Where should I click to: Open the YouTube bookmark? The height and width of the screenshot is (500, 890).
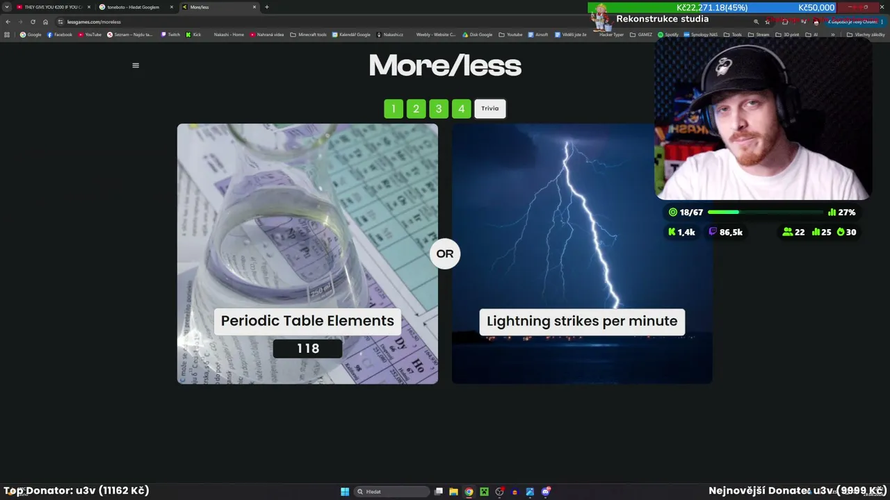pyautogui.click(x=90, y=35)
